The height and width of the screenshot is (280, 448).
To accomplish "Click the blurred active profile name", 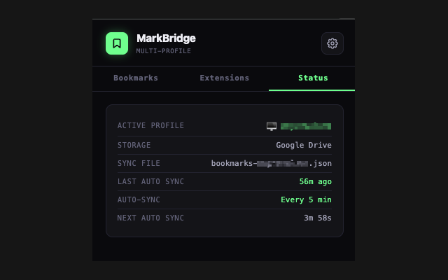I will click(306, 126).
